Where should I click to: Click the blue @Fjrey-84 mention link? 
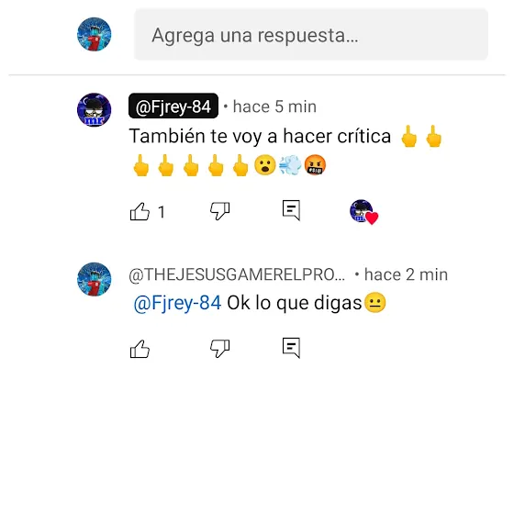tap(177, 303)
